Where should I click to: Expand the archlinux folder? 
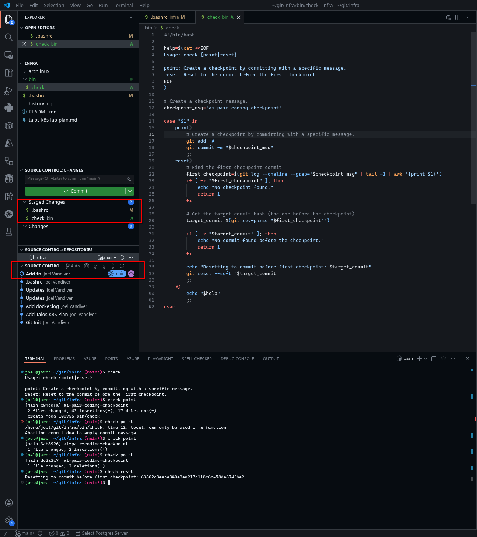[25, 71]
